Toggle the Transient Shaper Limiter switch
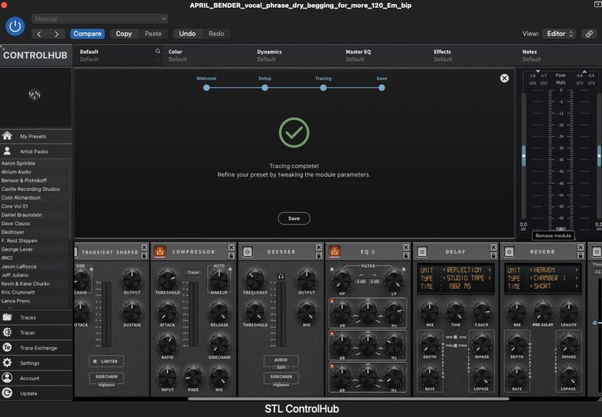The width and height of the screenshot is (602, 417). [x=106, y=361]
